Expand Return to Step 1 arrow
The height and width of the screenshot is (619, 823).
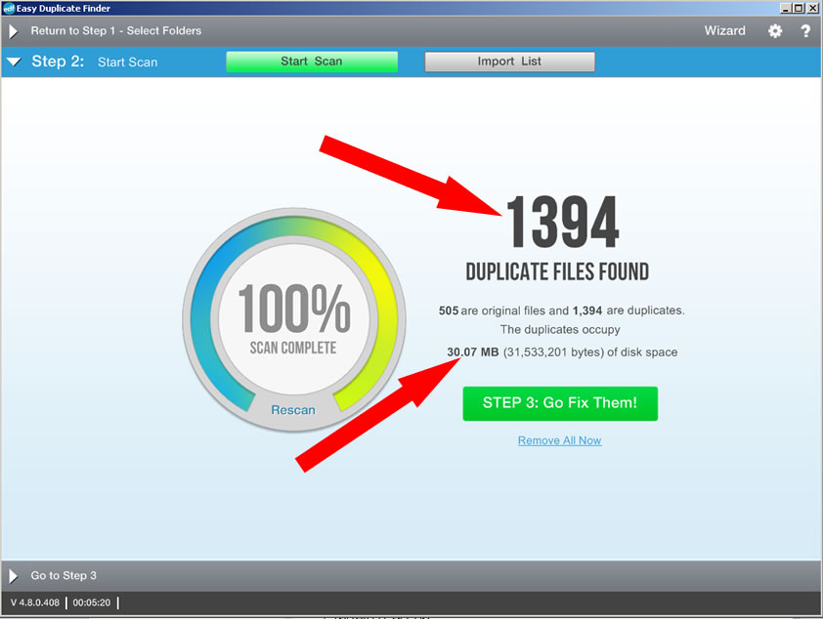click(13, 31)
